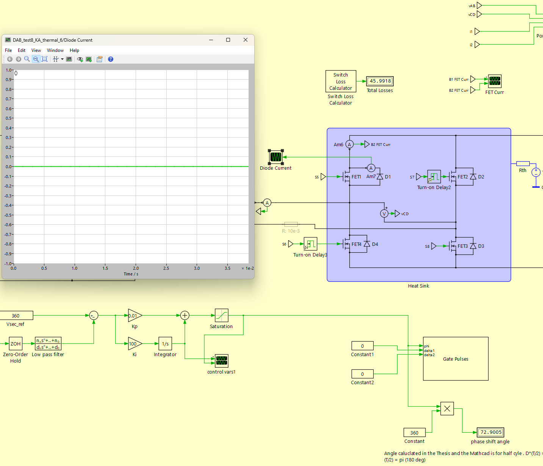Screen dimensions: 543x466
Task: Open the View menu in scope window
Action: (36, 50)
